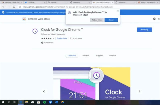Switch to the Reviews tab
This screenshot has width=160, height=105.
tap(86, 56)
